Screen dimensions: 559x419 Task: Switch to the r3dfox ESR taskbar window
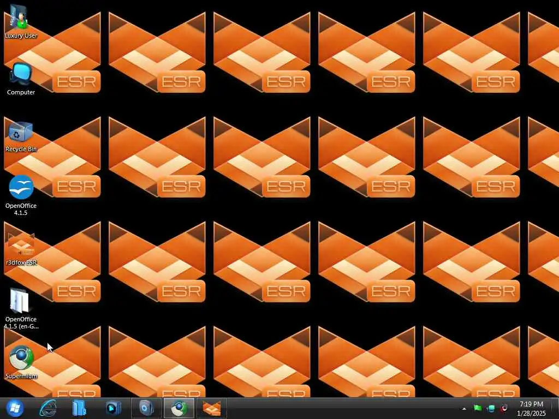212,408
